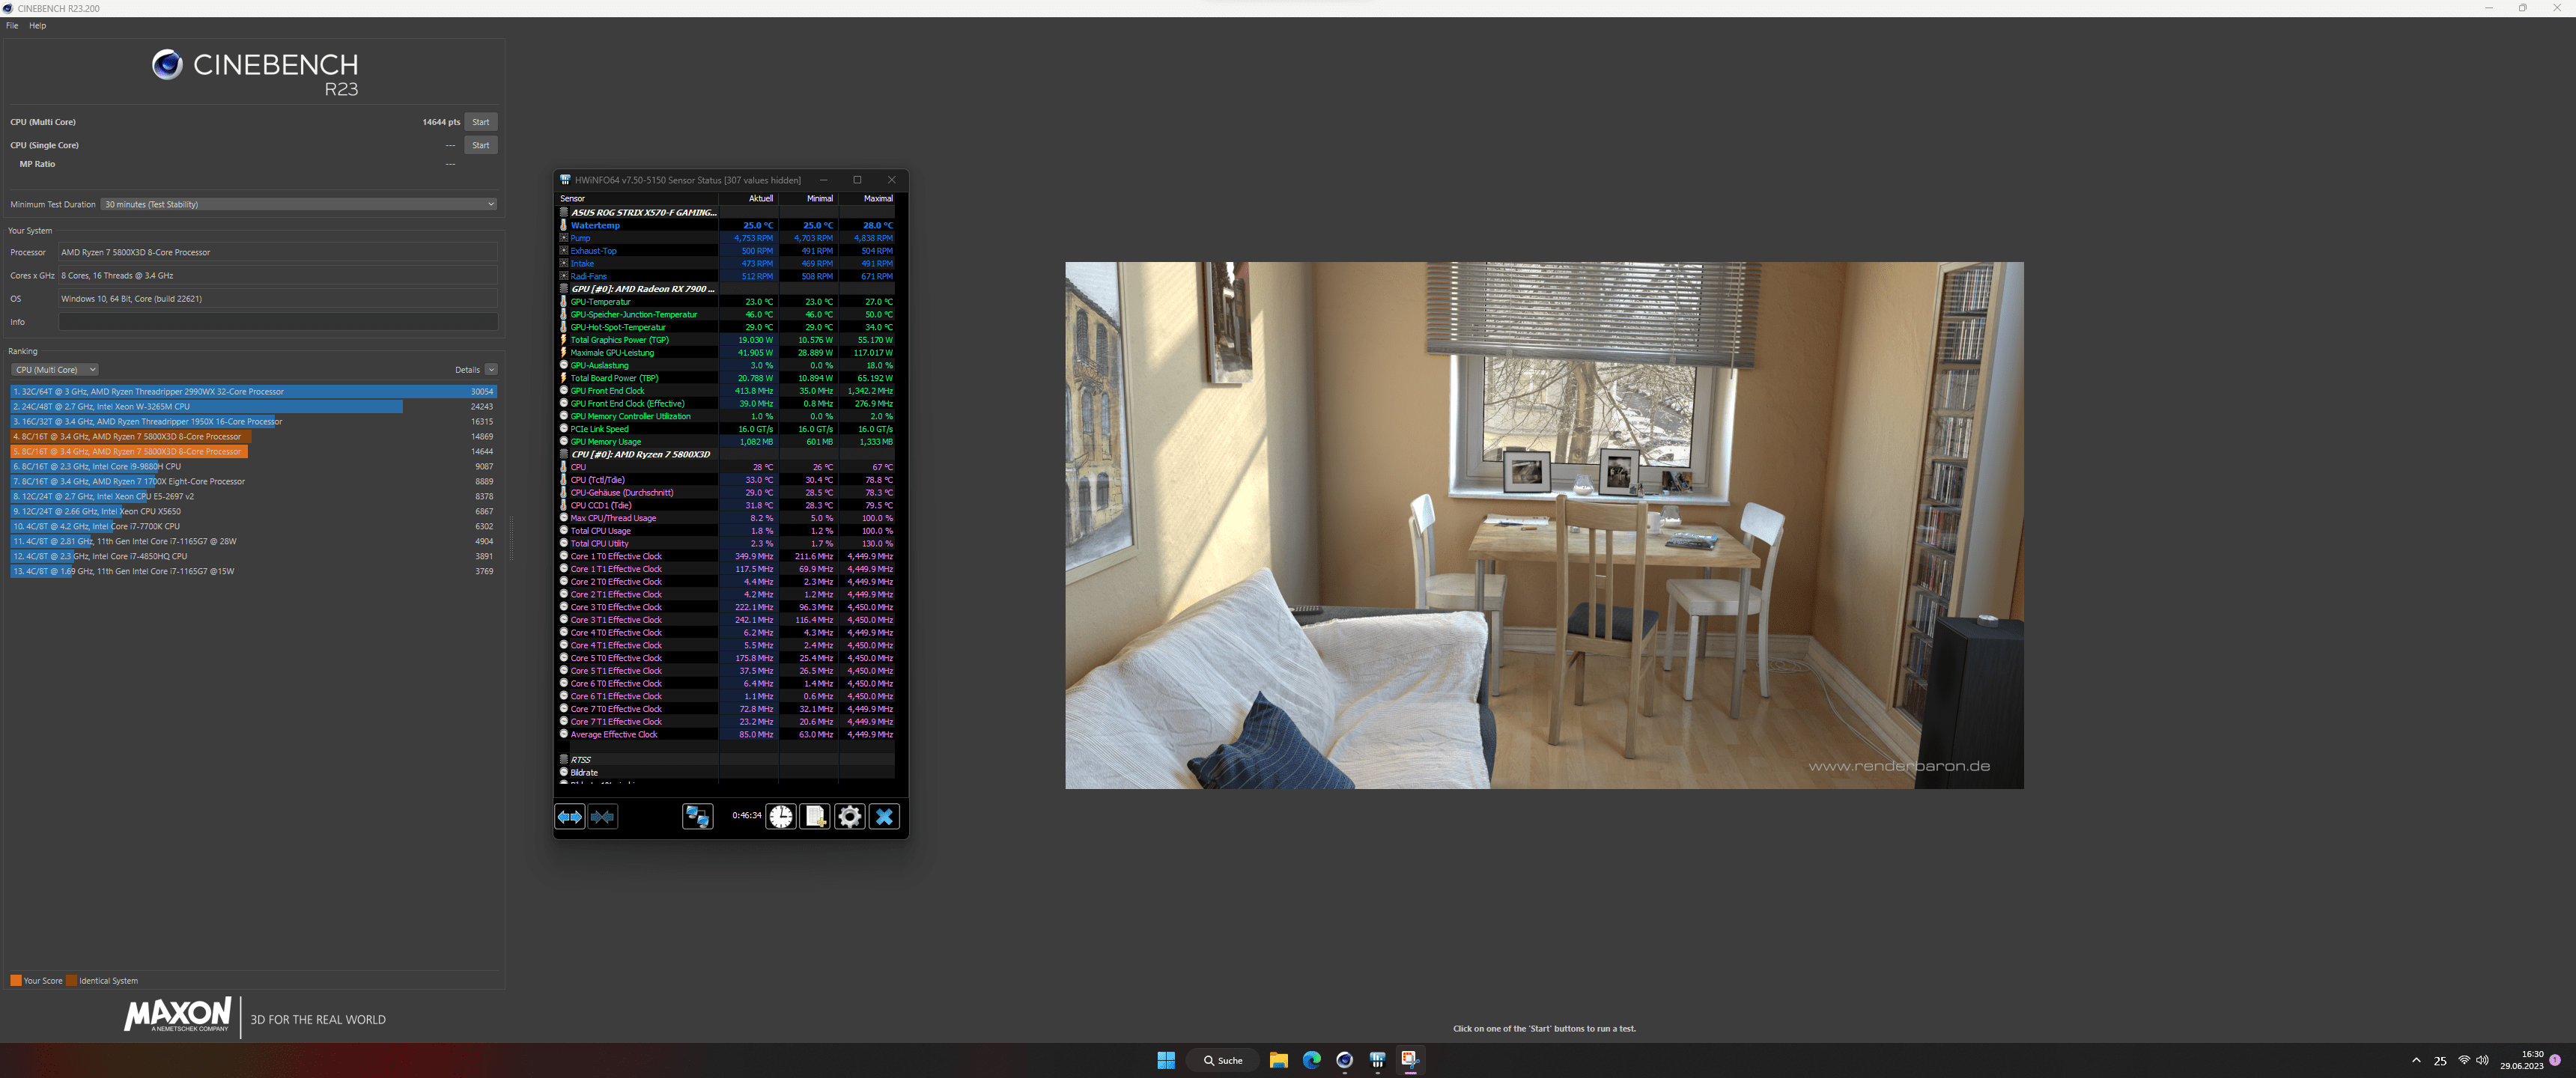
Task: Switch to Cinebench via its taskbar icon
Action: (1345, 1060)
